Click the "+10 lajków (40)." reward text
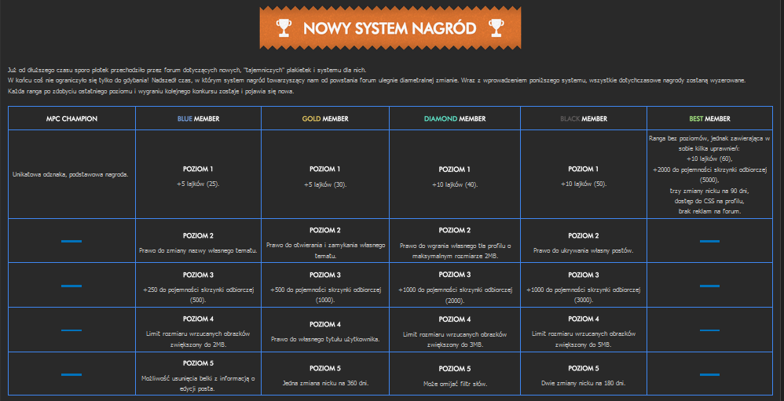The width and height of the screenshot is (784, 401). (455, 184)
